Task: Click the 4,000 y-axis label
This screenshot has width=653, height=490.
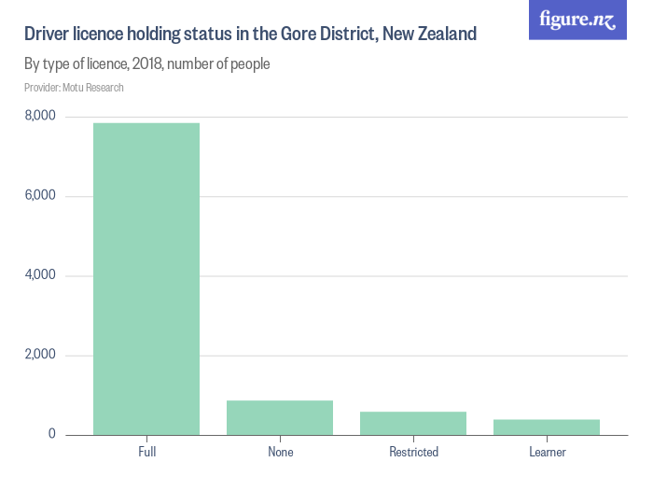Action: 39,275
